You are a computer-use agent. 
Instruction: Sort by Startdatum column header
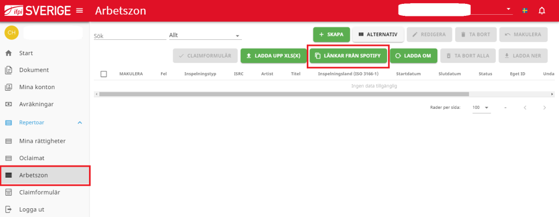click(408, 74)
